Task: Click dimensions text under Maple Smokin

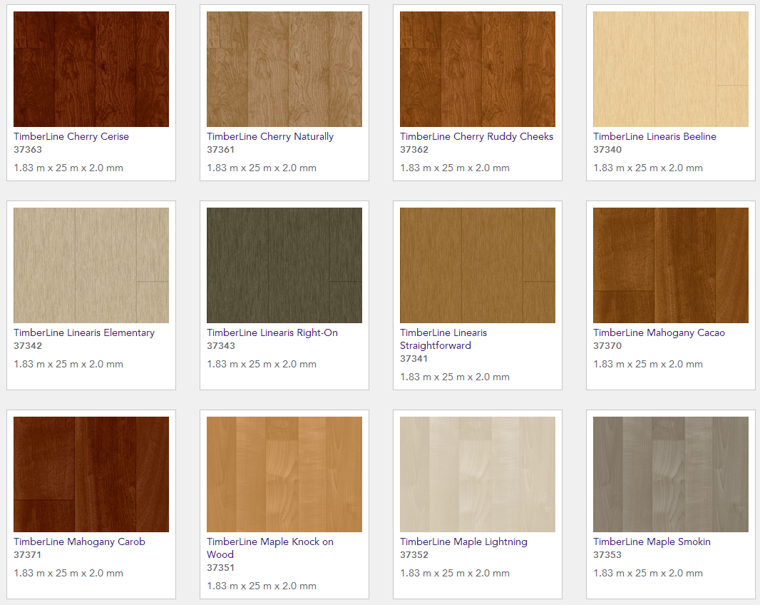Action: coord(648,573)
